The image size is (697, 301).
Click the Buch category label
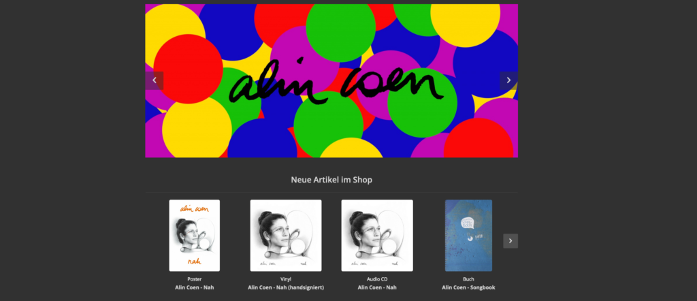468,279
